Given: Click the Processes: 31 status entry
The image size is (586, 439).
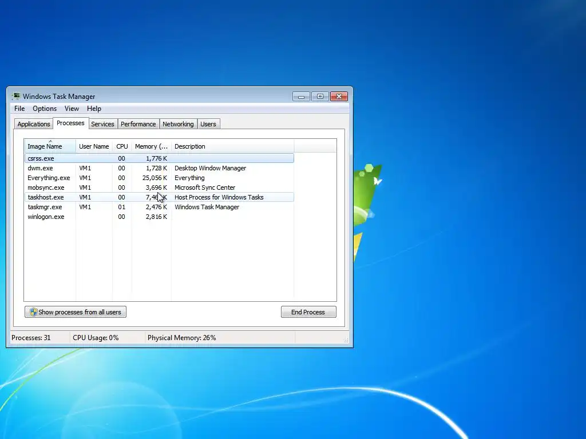Looking at the screenshot, I should pyautogui.click(x=31, y=338).
